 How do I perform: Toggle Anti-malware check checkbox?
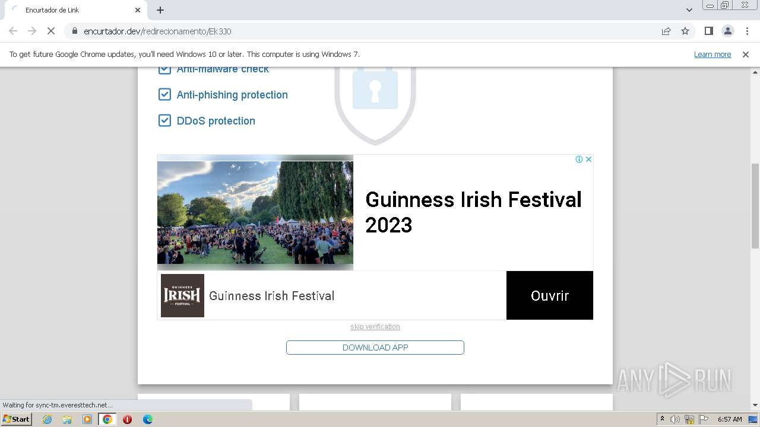click(x=164, y=69)
